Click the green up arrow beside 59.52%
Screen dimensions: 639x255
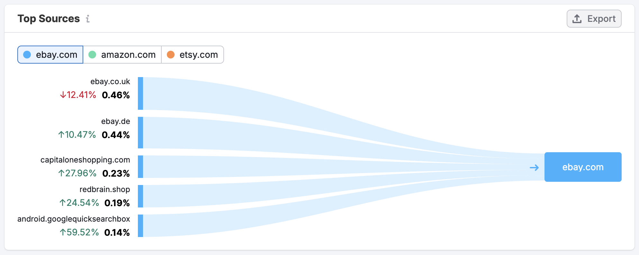click(63, 232)
